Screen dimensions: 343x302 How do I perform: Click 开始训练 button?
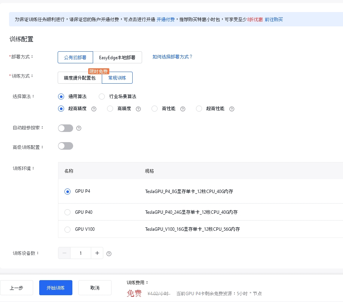55,288
